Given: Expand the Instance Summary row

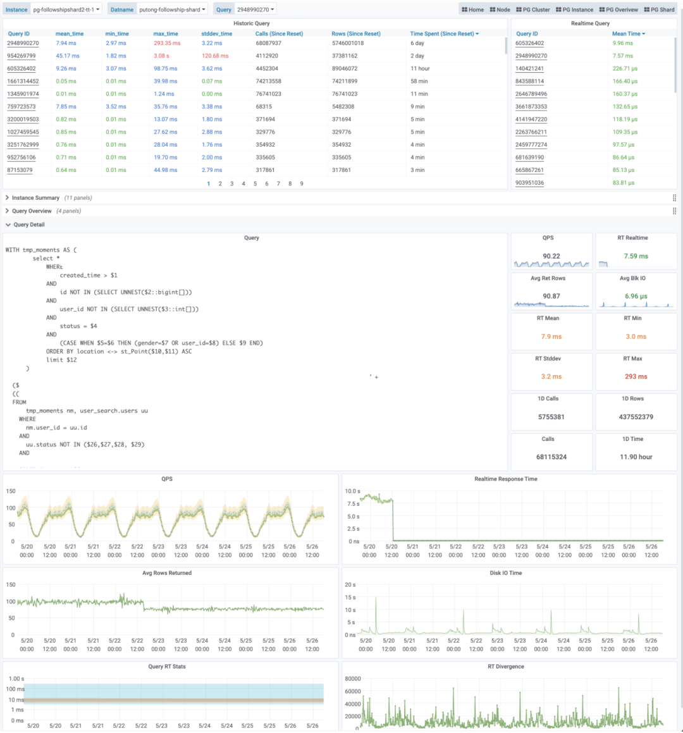Looking at the screenshot, I should (x=35, y=198).
